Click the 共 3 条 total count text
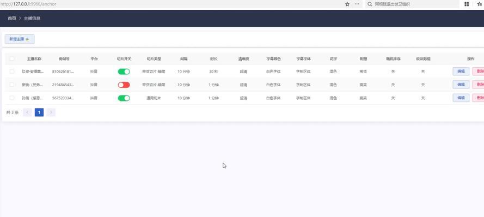This screenshot has height=217, width=484. pos(13,112)
